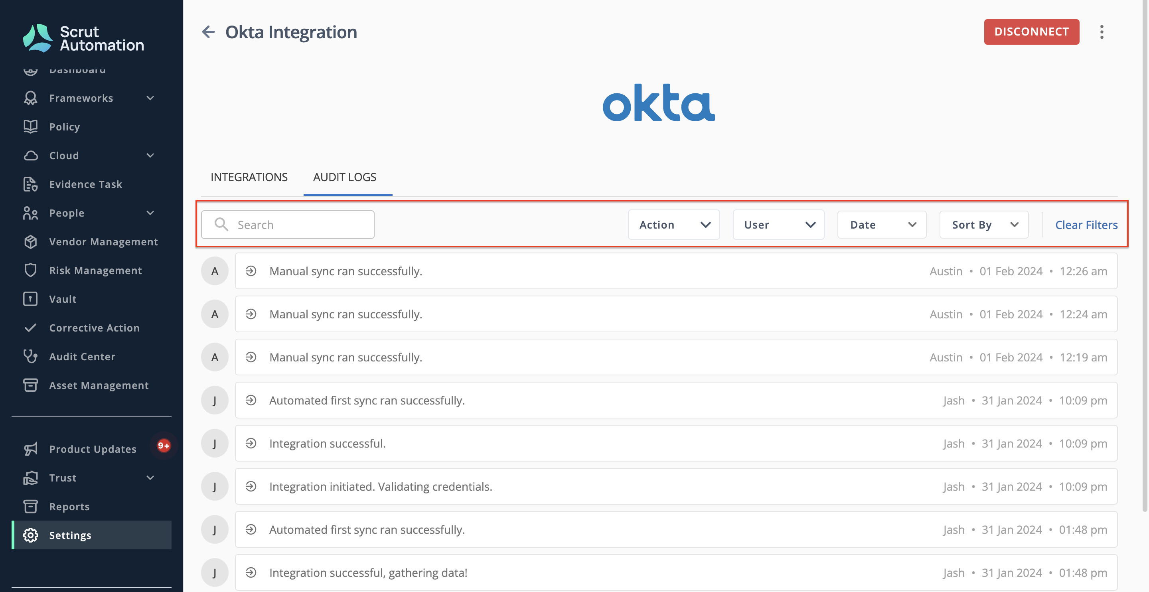Switch to the INTEGRATIONS tab

(249, 177)
